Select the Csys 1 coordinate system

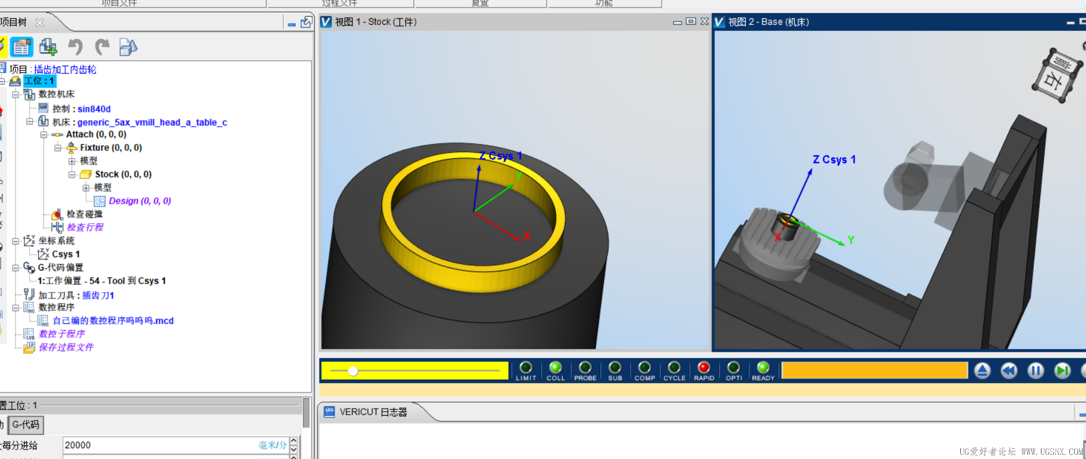coord(66,254)
